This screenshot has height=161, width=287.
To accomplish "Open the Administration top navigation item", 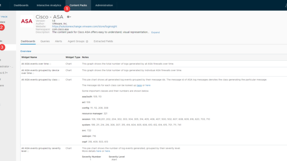I will click(x=104, y=5).
